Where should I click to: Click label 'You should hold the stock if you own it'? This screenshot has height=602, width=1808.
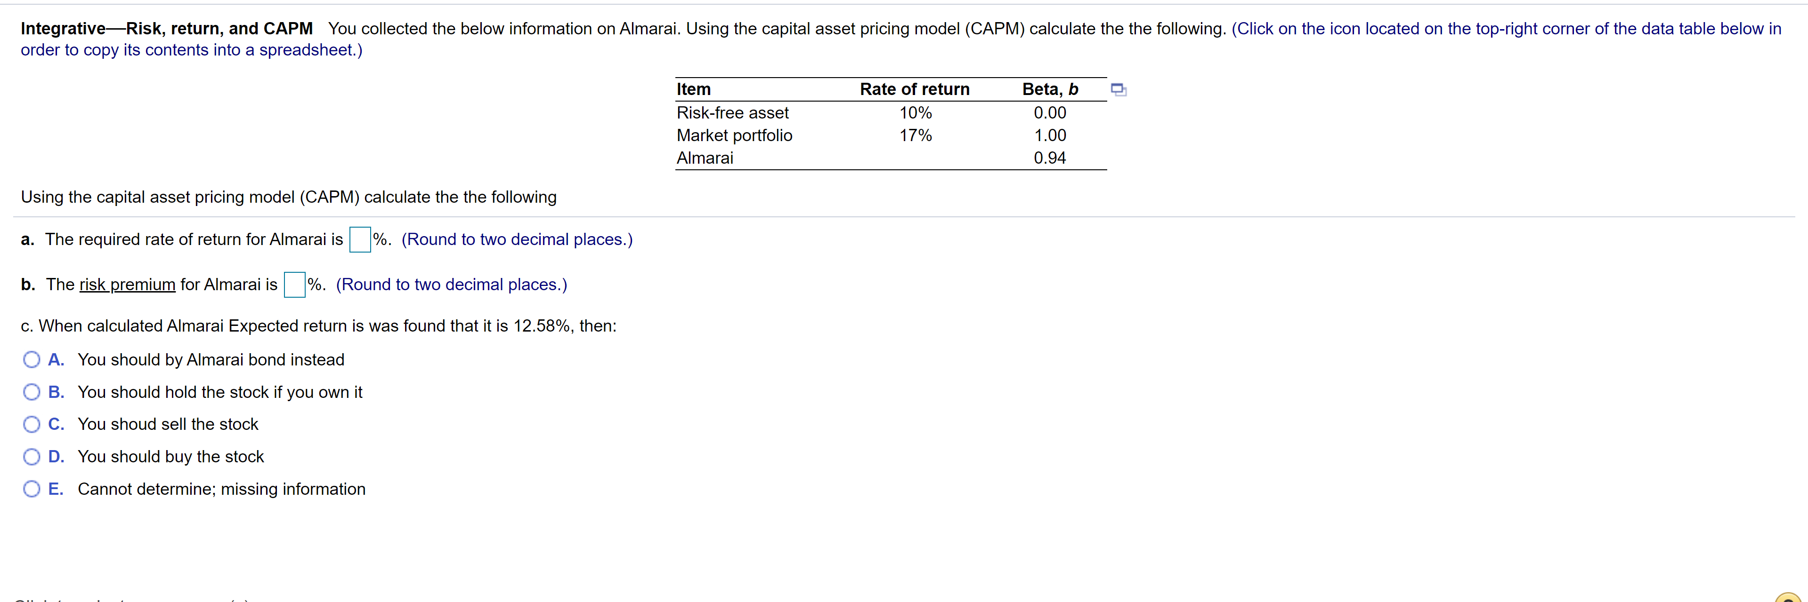pyautogui.click(x=219, y=392)
